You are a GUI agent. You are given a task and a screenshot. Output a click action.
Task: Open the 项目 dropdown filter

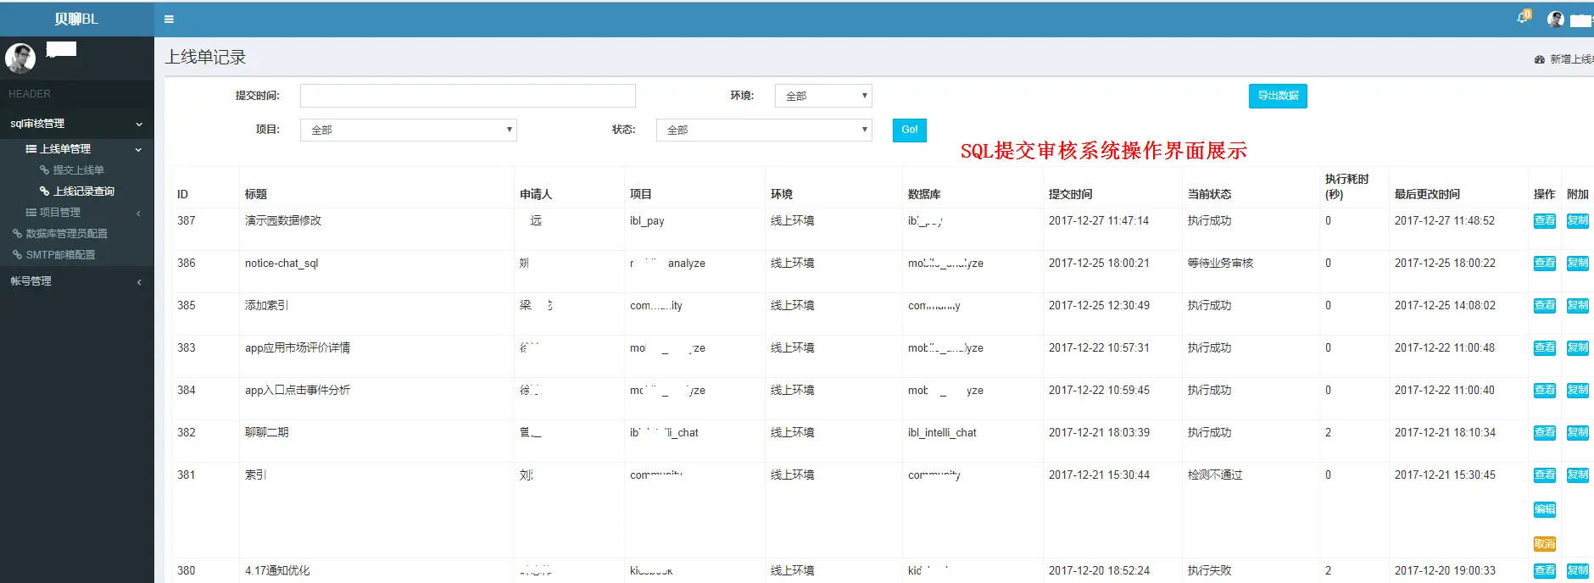pos(408,130)
